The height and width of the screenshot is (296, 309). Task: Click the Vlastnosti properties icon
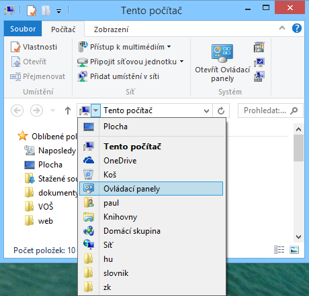click(15, 47)
